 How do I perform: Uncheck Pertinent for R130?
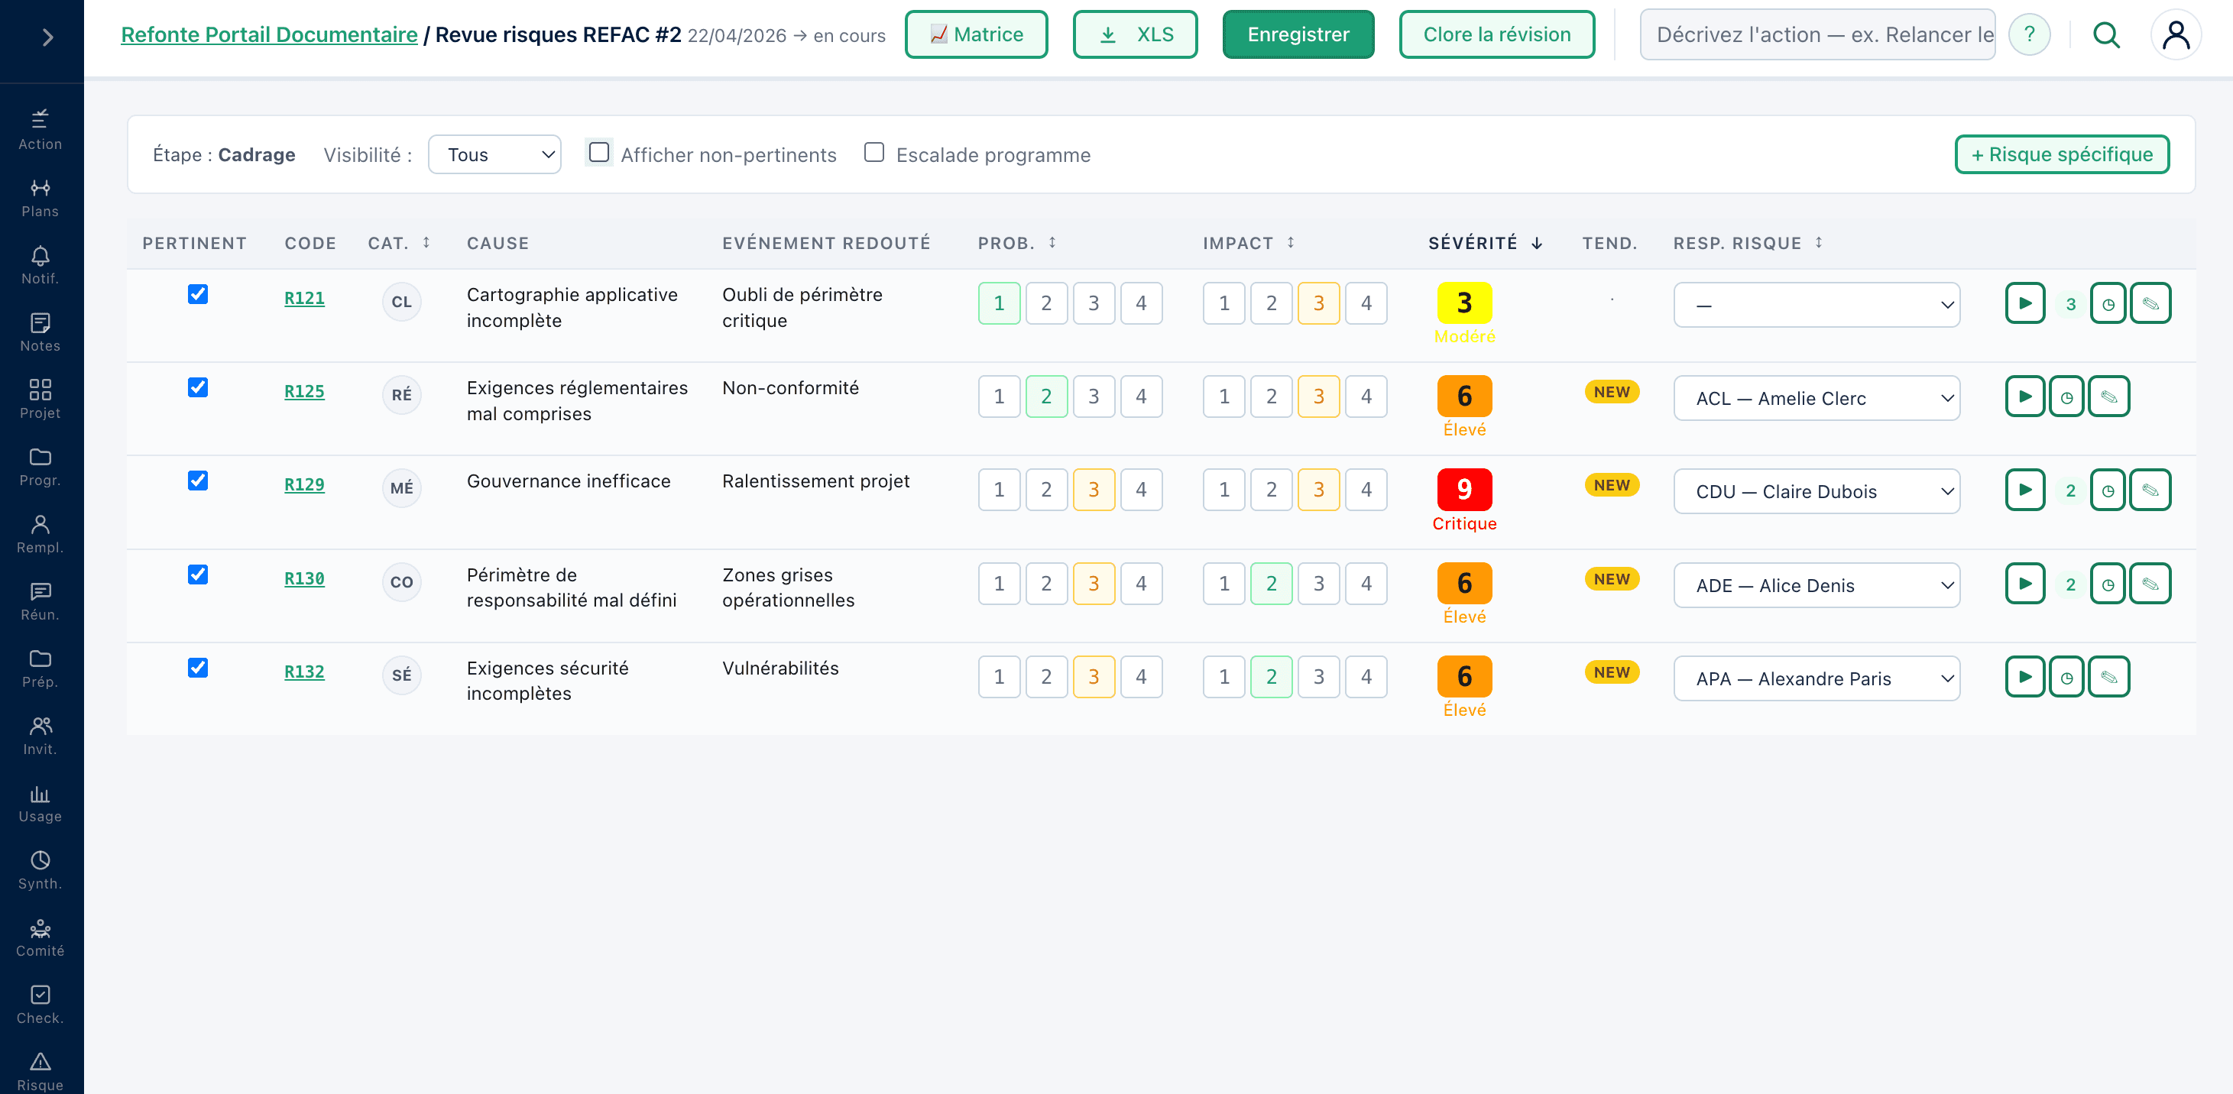(x=198, y=575)
